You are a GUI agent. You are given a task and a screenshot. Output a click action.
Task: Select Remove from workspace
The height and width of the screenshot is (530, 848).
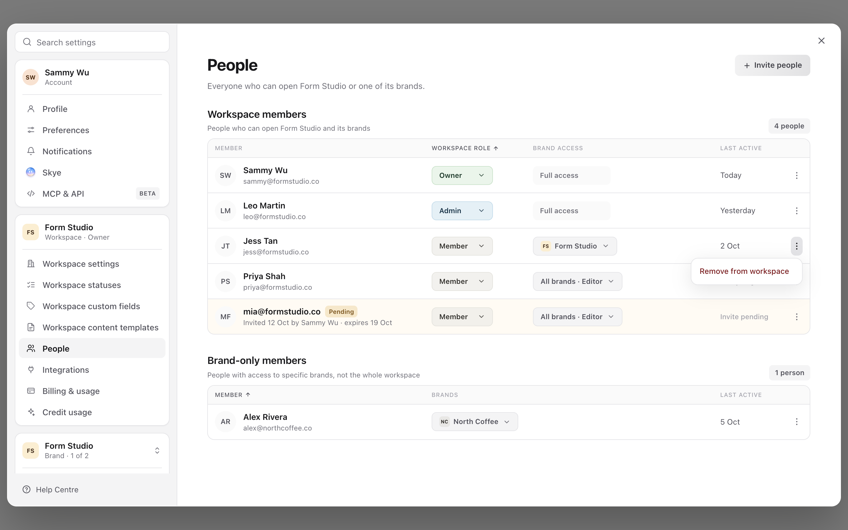pyautogui.click(x=746, y=271)
